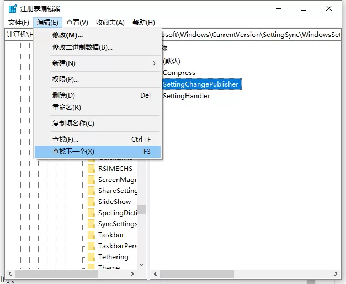Select the SettingHandler value entry

(x=187, y=96)
